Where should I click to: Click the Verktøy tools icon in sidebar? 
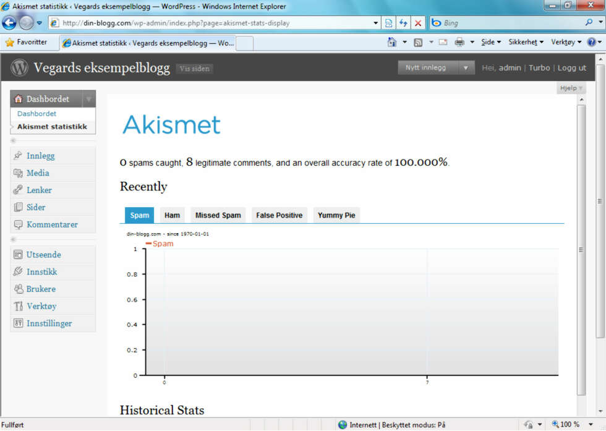(18, 306)
